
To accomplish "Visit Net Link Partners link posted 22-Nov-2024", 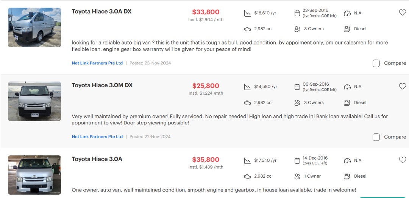I will coord(97,137).
